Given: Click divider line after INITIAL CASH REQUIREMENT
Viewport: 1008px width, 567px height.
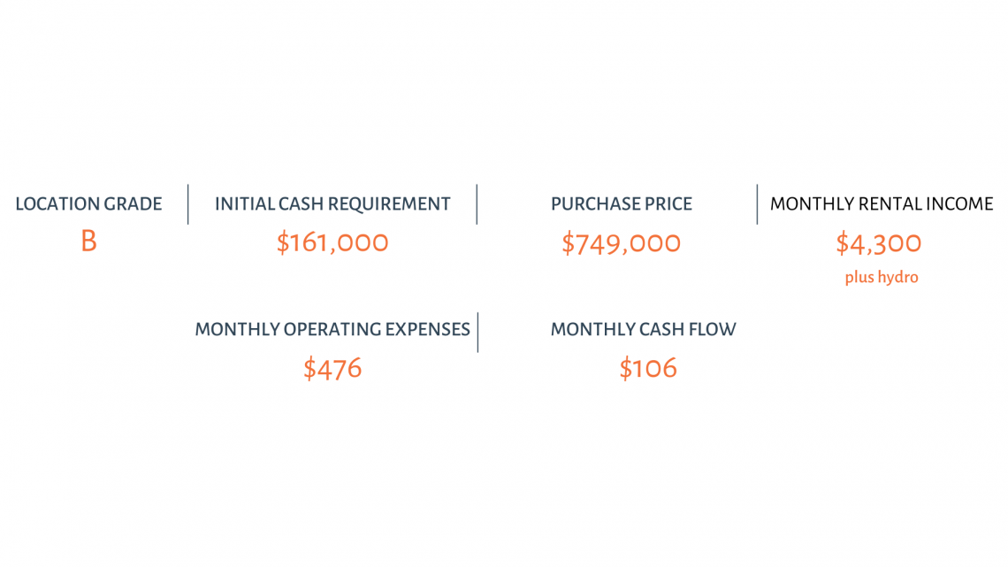Looking at the screenshot, I should (x=477, y=204).
